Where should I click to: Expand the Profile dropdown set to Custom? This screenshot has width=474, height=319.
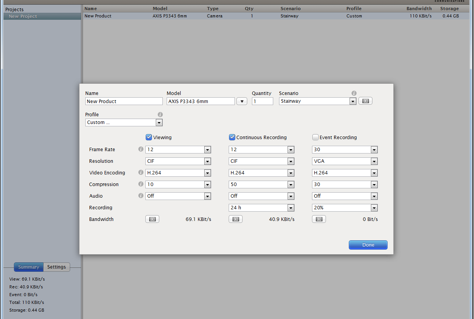pyautogui.click(x=124, y=122)
